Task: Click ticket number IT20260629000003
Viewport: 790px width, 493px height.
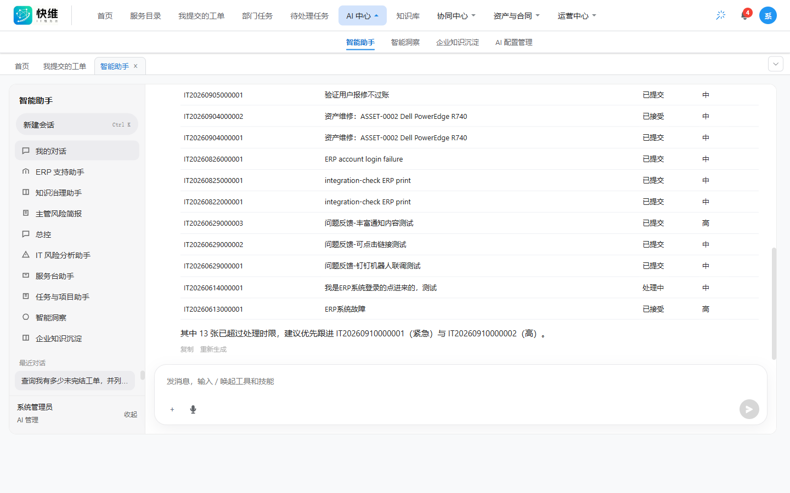Action: pos(213,223)
